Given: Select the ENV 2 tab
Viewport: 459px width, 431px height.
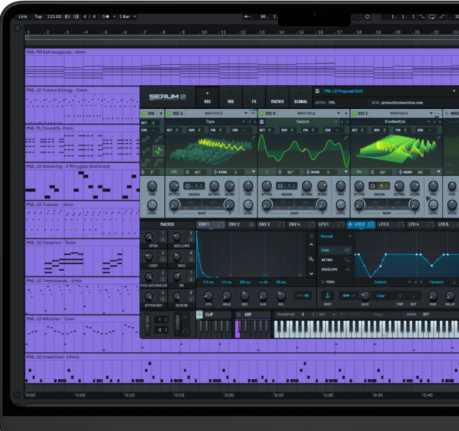Looking at the screenshot, I should [241, 224].
